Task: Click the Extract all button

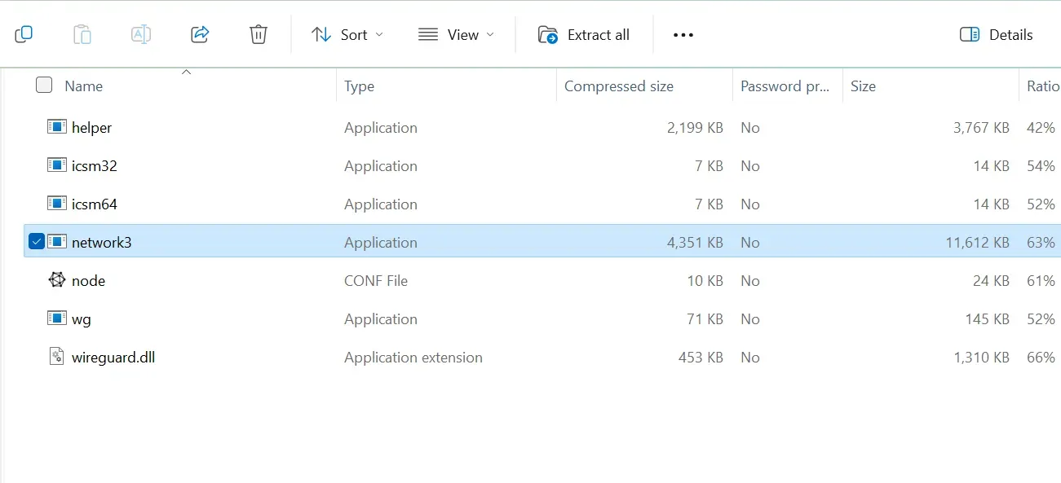Action: pos(584,34)
